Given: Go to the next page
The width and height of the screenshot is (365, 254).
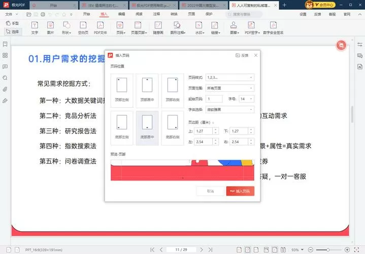Looking at the screenshot, I should 202,249.
